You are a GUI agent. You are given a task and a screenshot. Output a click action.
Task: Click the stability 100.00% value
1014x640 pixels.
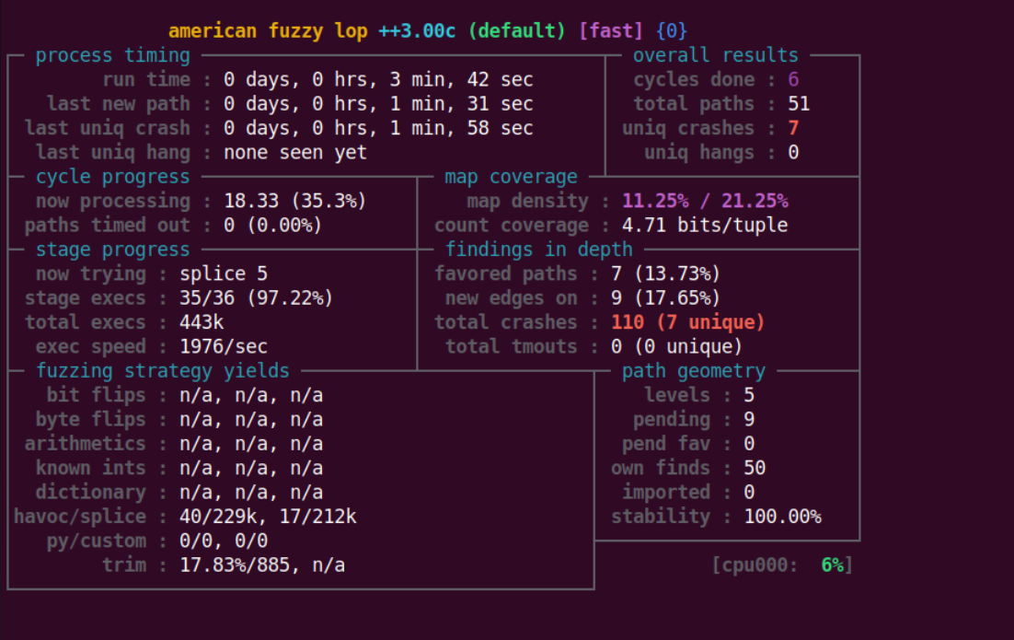tap(782, 517)
